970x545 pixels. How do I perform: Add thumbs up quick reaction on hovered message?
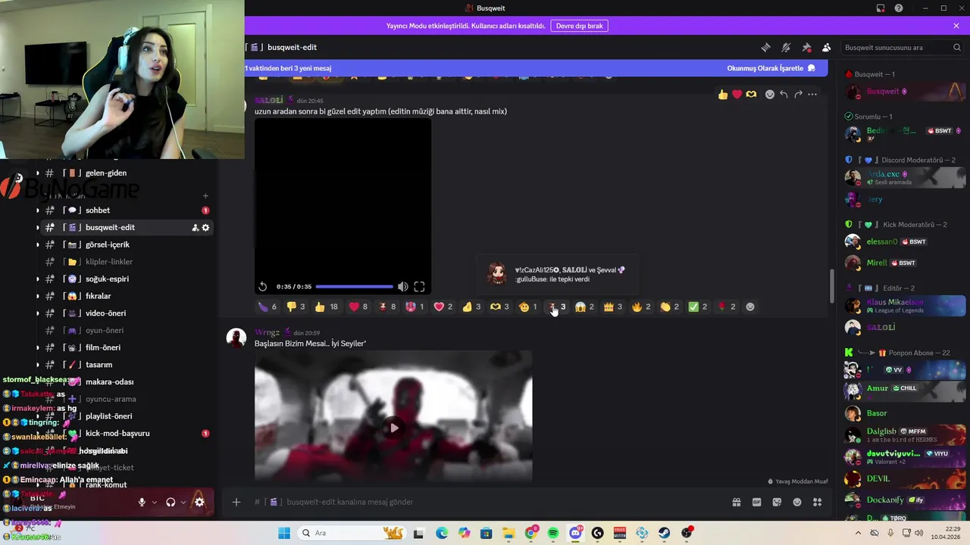point(723,95)
